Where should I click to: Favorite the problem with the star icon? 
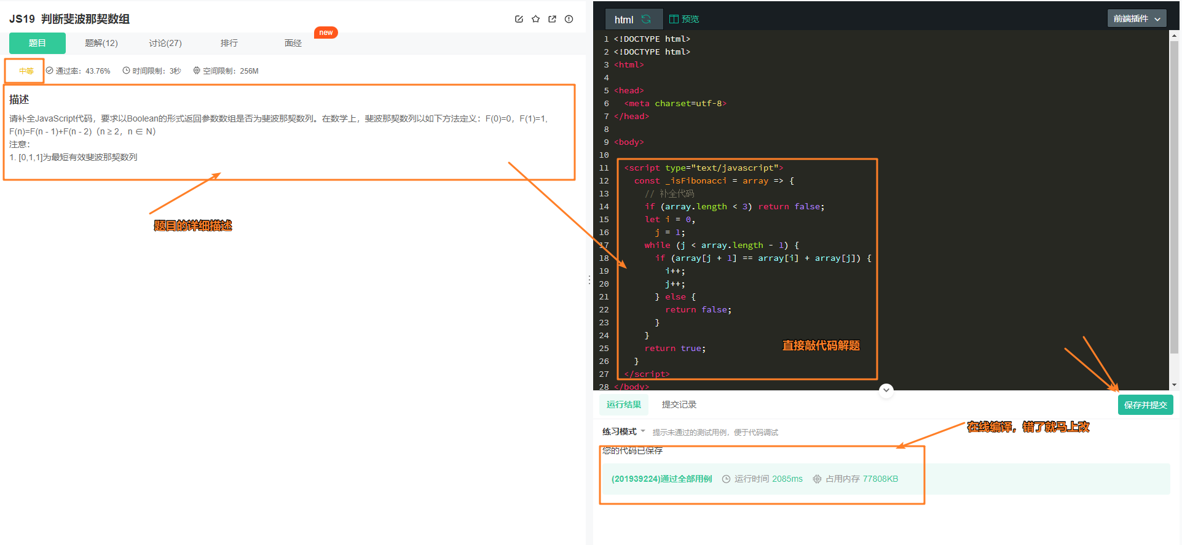click(x=535, y=19)
